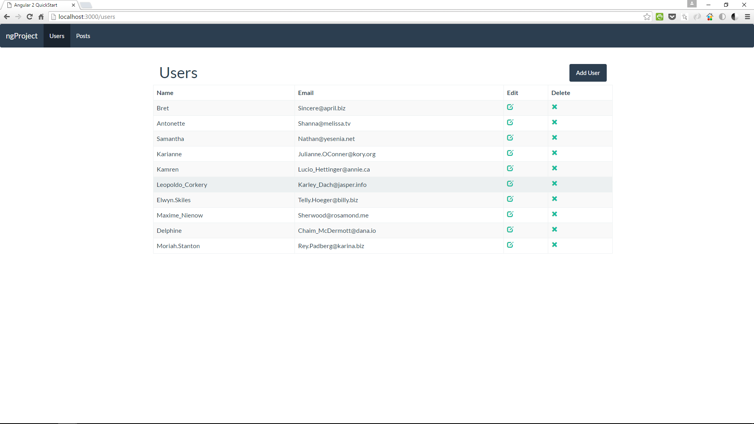
Task: Click the email 'Nathan@yesenia.net'
Action: 326,139
